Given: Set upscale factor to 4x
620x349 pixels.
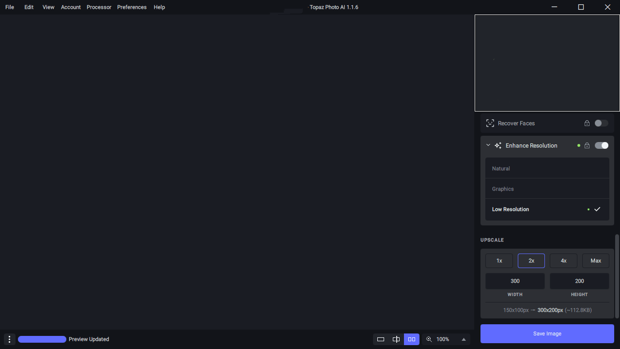Looking at the screenshot, I should coord(563,261).
